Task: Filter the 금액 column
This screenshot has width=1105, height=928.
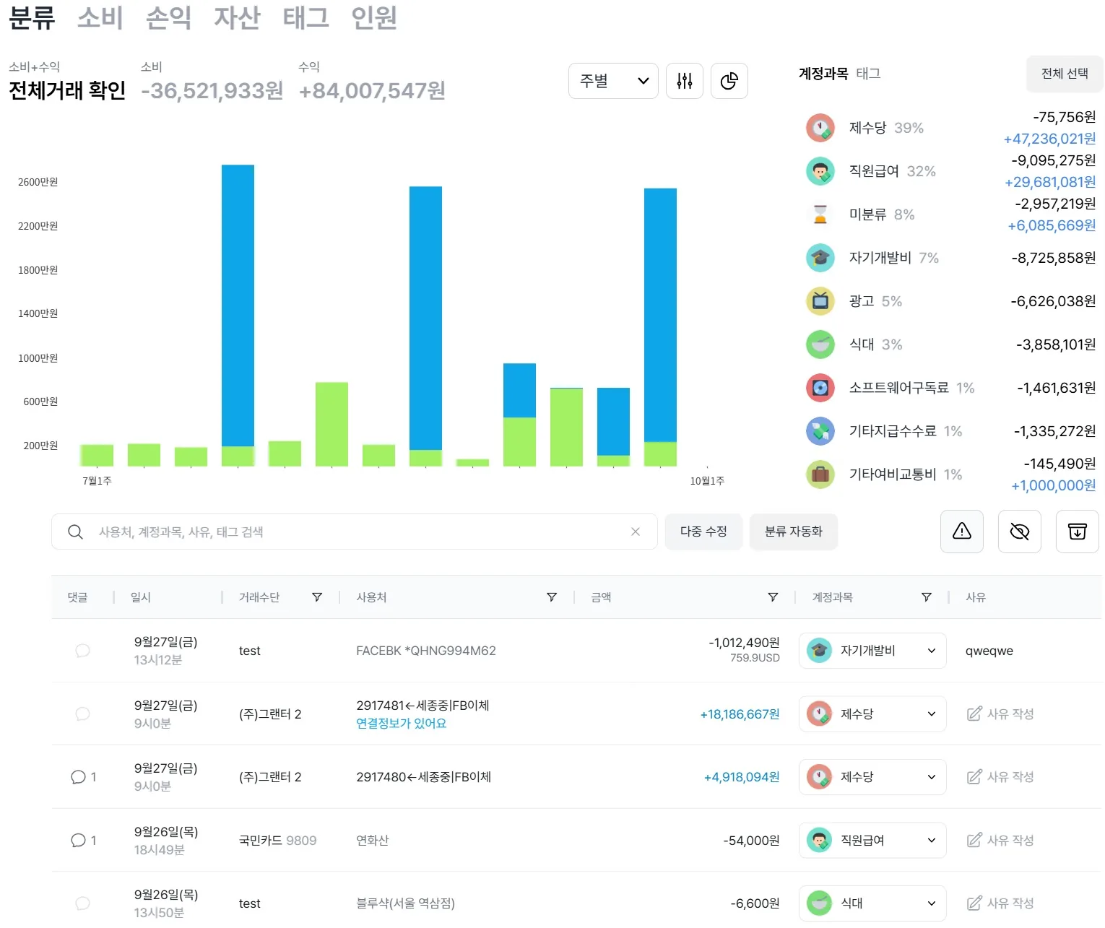Action: tap(773, 597)
